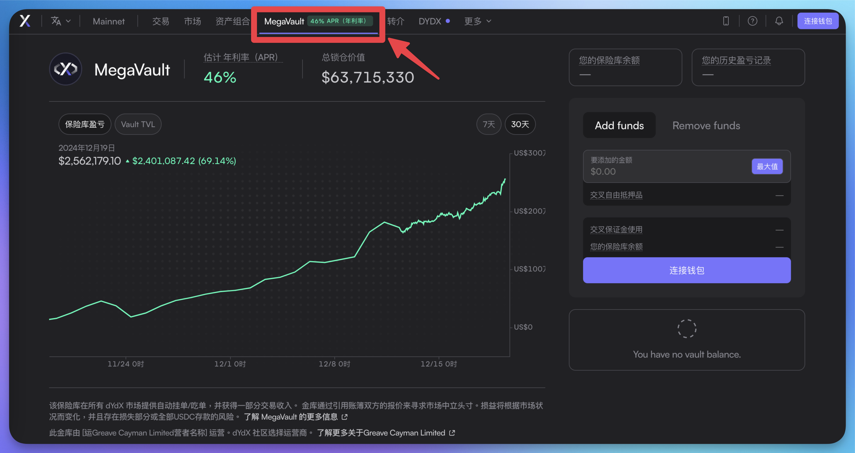Screen dimensions: 855x453
Task: Click the 您的历史盈亏记录 summary card
Action: pos(748,67)
